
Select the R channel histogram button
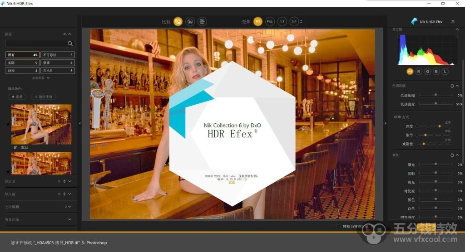coord(419,71)
